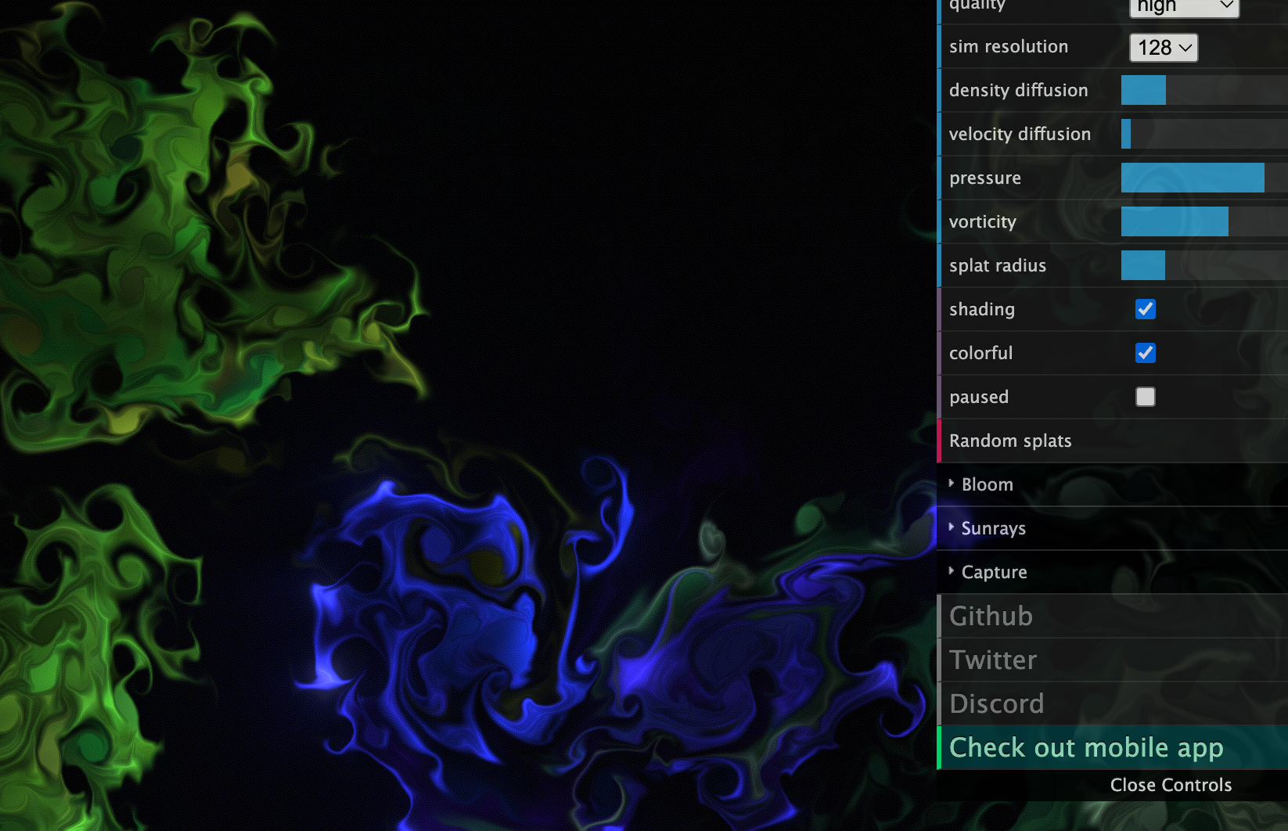Image resolution: width=1288 pixels, height=831 pixels.
Task: Uncheck the shading checkbox
Action: [1146, 309]
